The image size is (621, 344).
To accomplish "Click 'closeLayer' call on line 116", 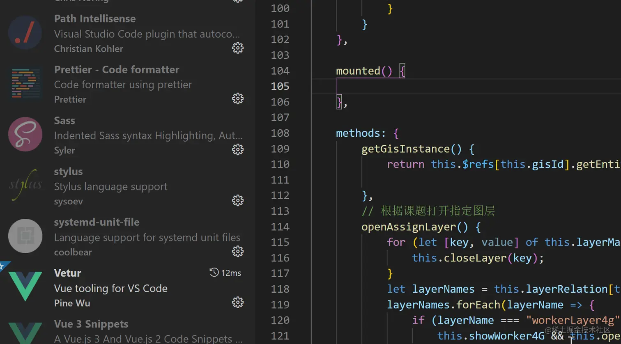I will [x=476, y=258].
